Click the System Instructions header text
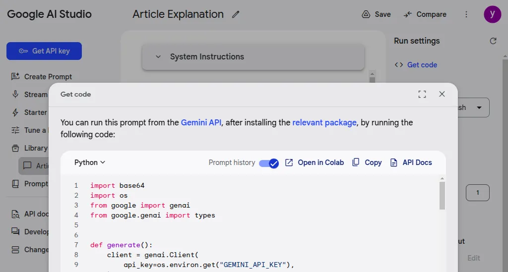 click(x=207, y=56)
